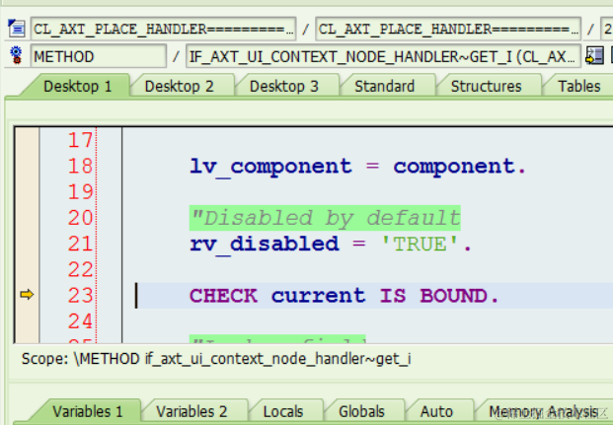This screenshot has height=425, width=613.
Task: Click line number 17 in the gutter
Action: (81, 140)
